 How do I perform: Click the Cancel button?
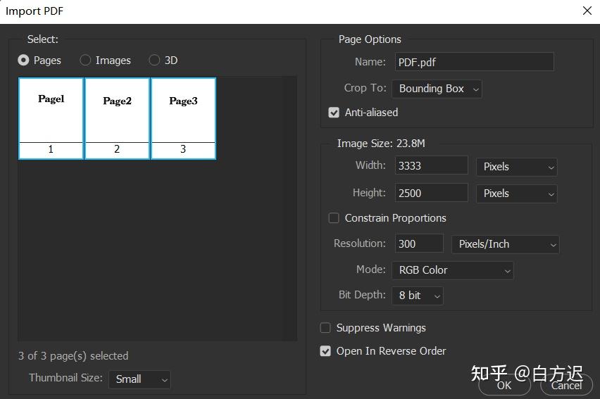tap(566, 385)
